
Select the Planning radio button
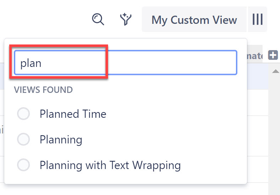tap(23, 140)
